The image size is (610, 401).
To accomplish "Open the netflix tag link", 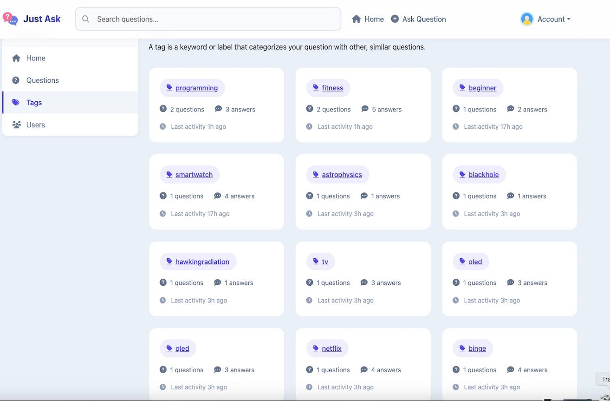I will [331, 348].
